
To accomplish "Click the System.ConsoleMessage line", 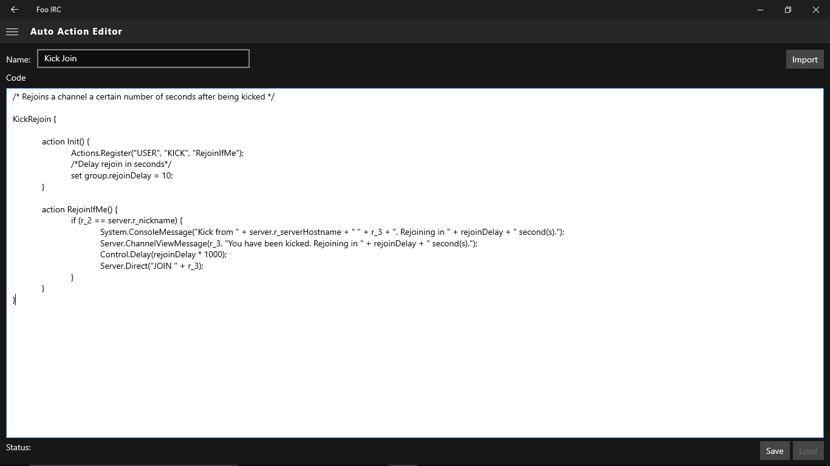I will point(332,232).
